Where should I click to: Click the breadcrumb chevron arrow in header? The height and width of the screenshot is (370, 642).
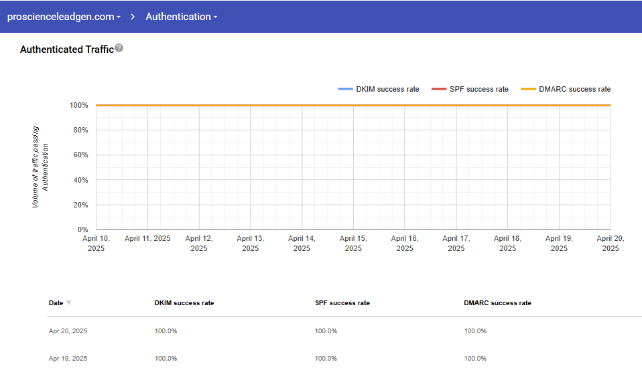pyautogui.click(x=133, y=17)
